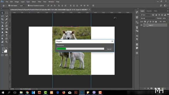Toggle Show Transform Controls checkbox

pyautogui.click(x=29, y=6)
